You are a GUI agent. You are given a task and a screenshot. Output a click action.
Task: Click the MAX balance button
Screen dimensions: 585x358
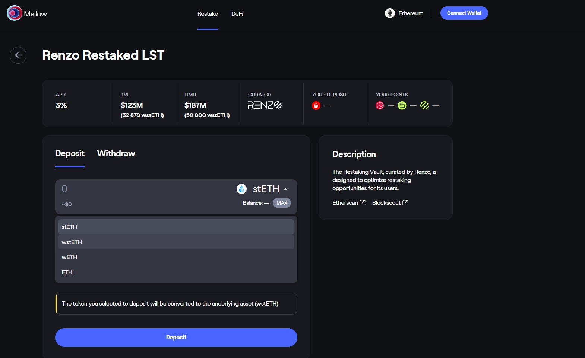tap(282, 203)
